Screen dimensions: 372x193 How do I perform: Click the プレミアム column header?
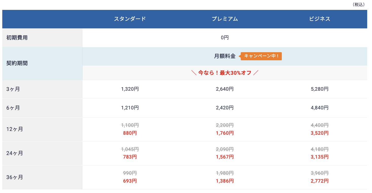pyautogui.click(x=225, y=19)
